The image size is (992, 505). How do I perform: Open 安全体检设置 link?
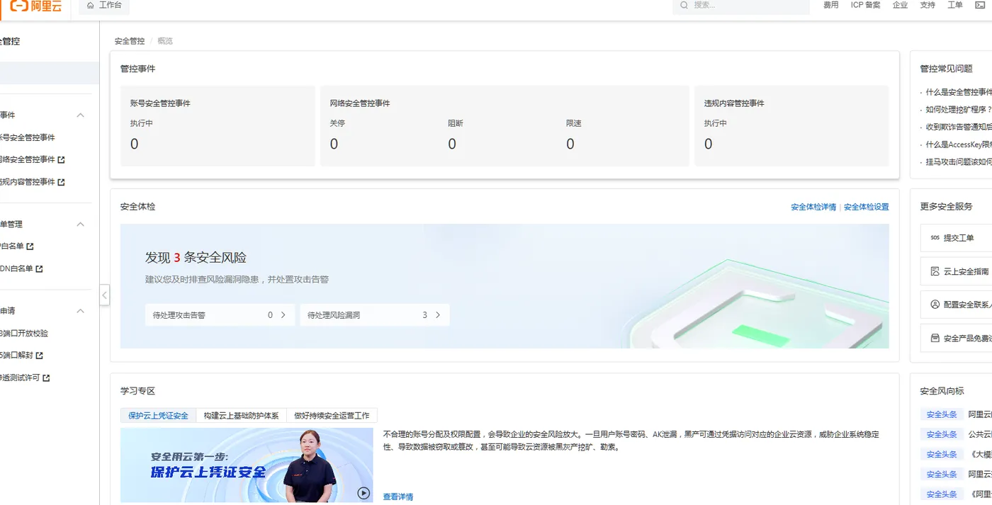click(866, 207)
